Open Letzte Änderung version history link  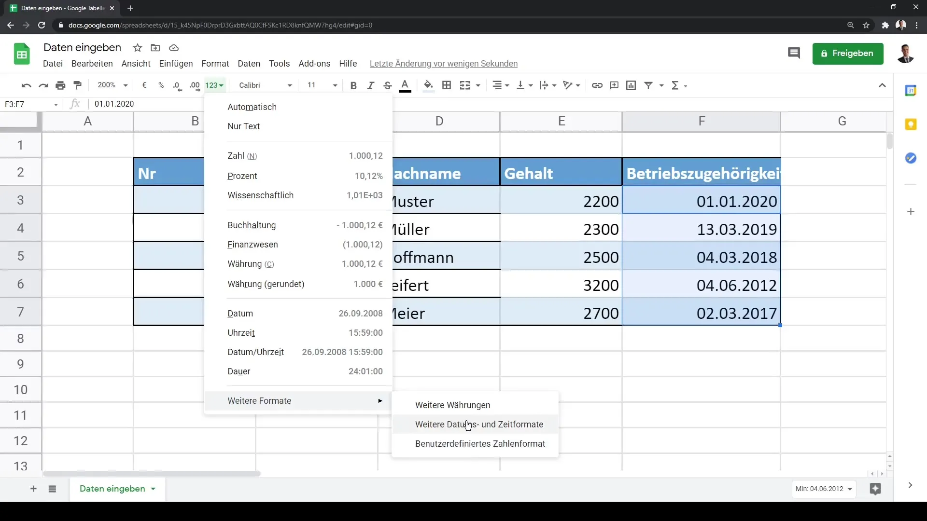pyautogui.click(x=443, y=64)
